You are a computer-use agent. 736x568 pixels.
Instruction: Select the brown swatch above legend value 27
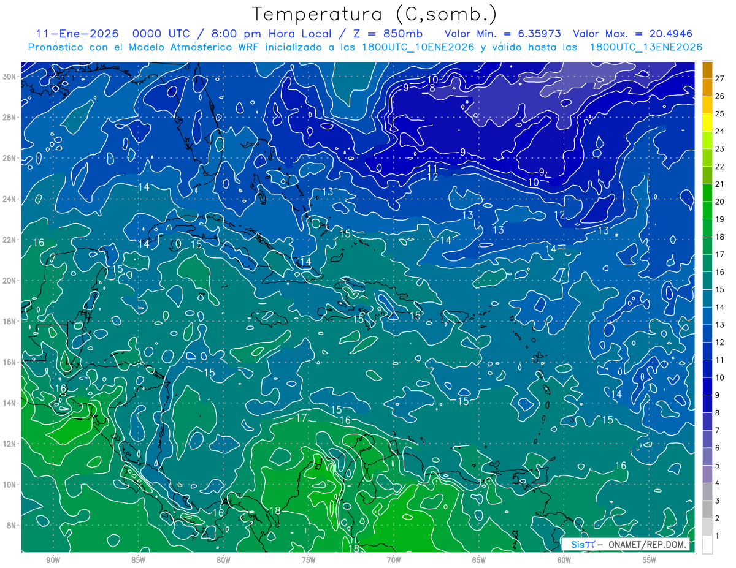coord(707,69)
